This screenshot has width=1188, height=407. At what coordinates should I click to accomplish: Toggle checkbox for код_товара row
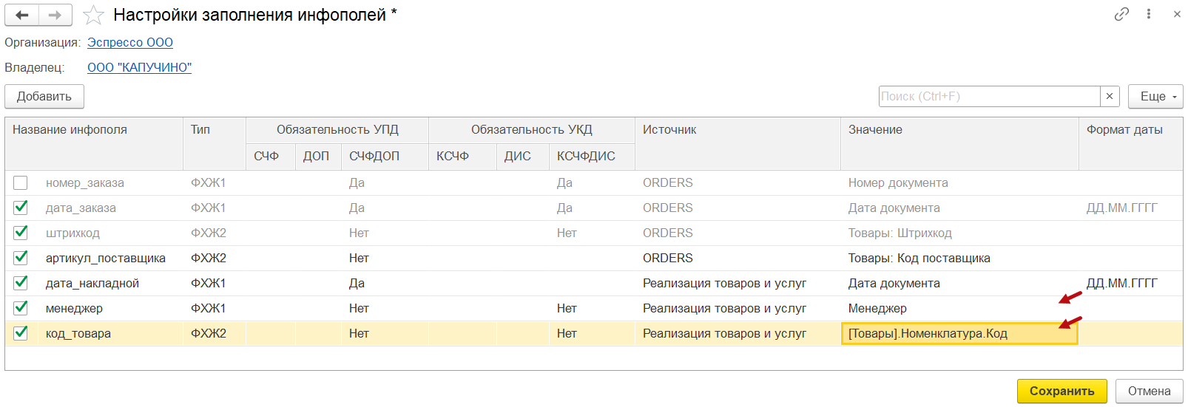coord(21,333)
